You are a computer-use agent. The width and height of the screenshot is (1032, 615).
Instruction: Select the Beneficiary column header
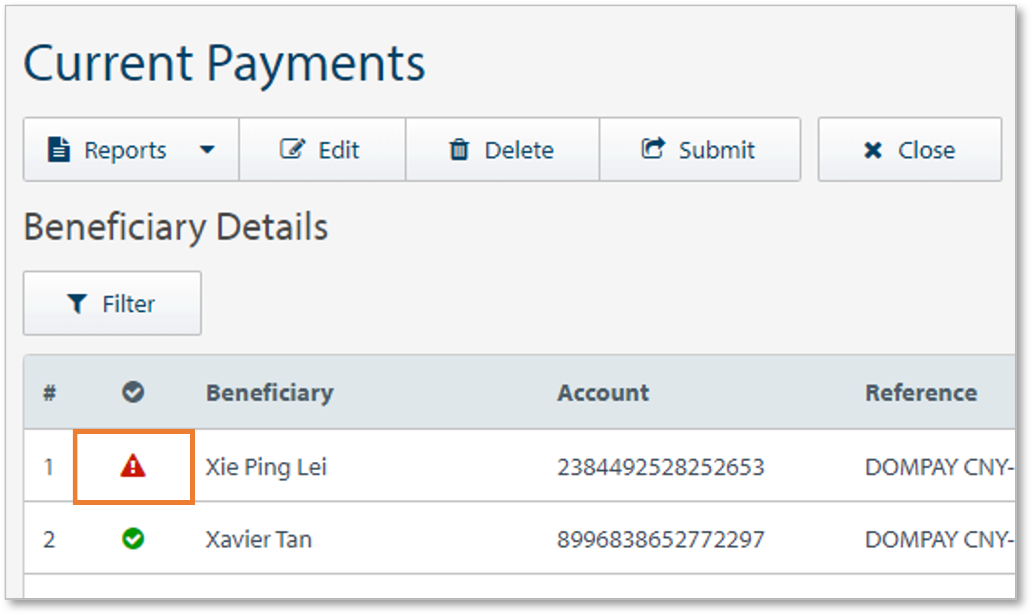270,392
